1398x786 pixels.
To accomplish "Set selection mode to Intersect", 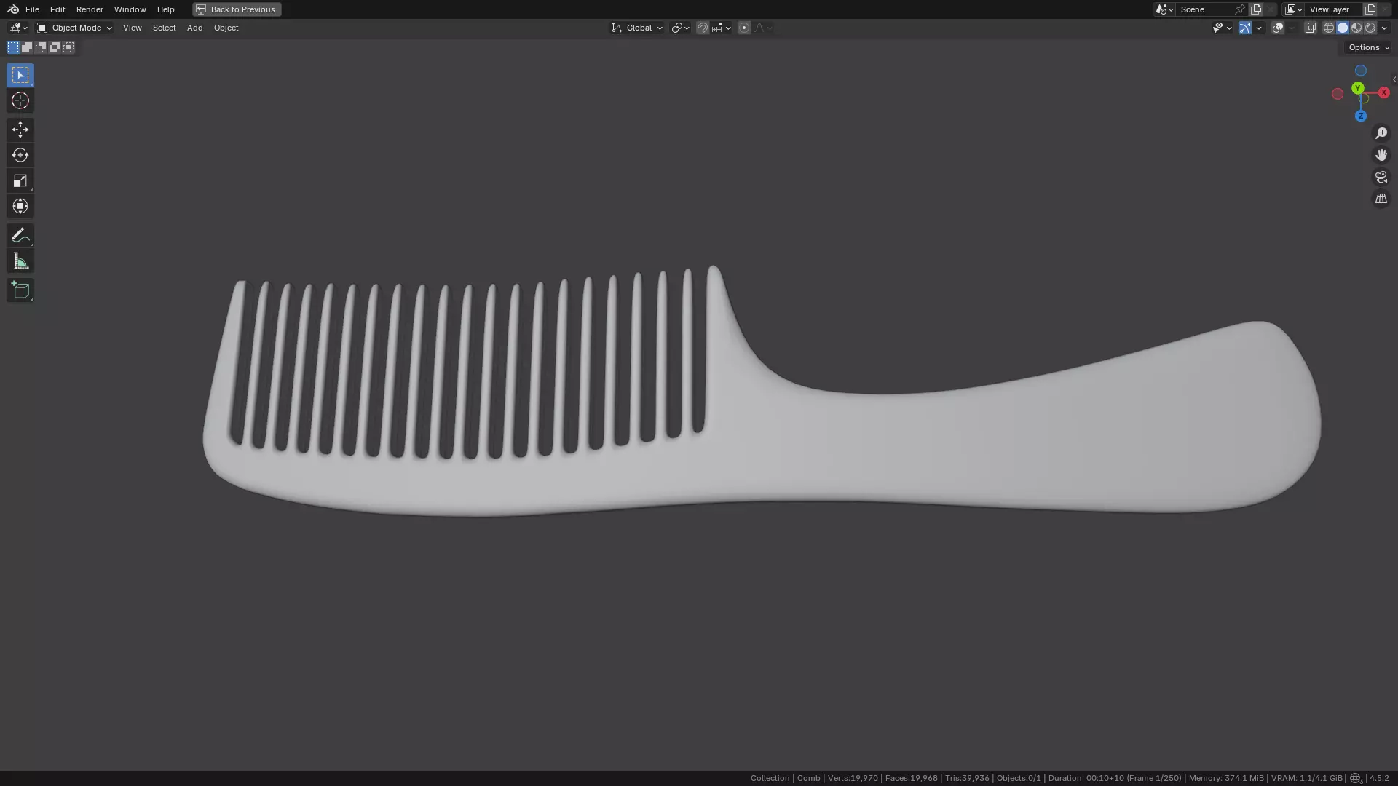I will click(68, 47).
